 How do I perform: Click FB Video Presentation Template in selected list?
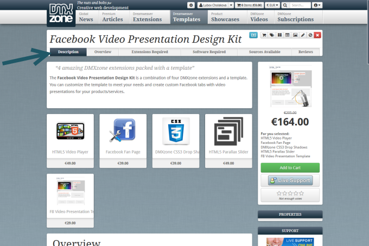coord(285,156)
